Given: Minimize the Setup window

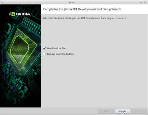Looking at the screenshot, I should click(x=141, y=2).
